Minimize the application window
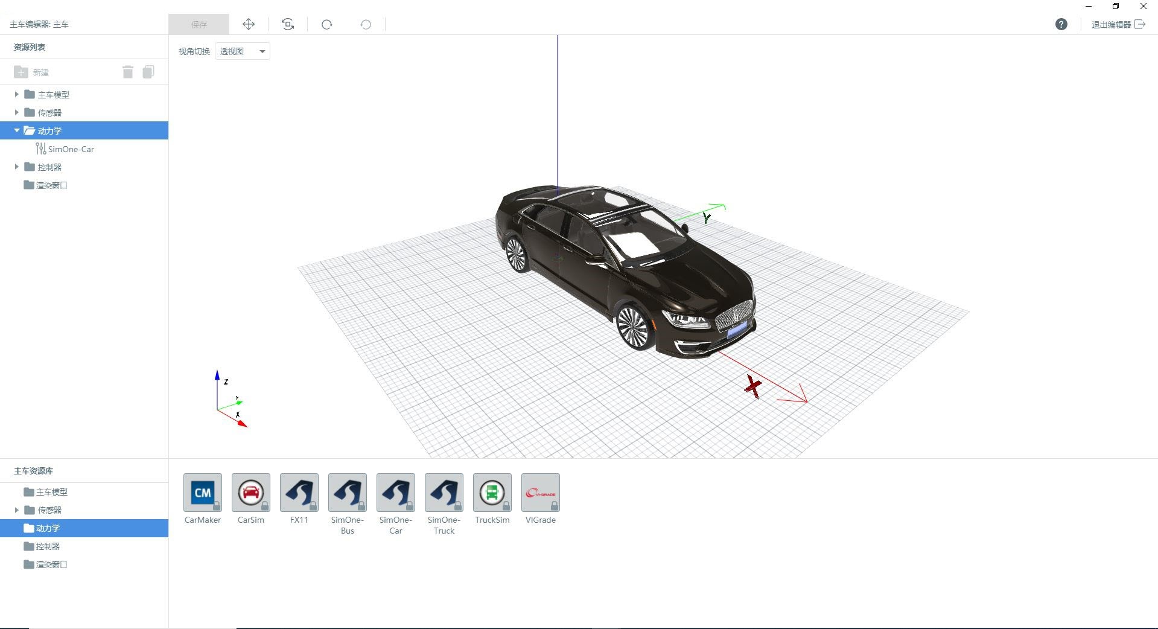This screenshot has width=1158, height=629. click(1089, 6)
